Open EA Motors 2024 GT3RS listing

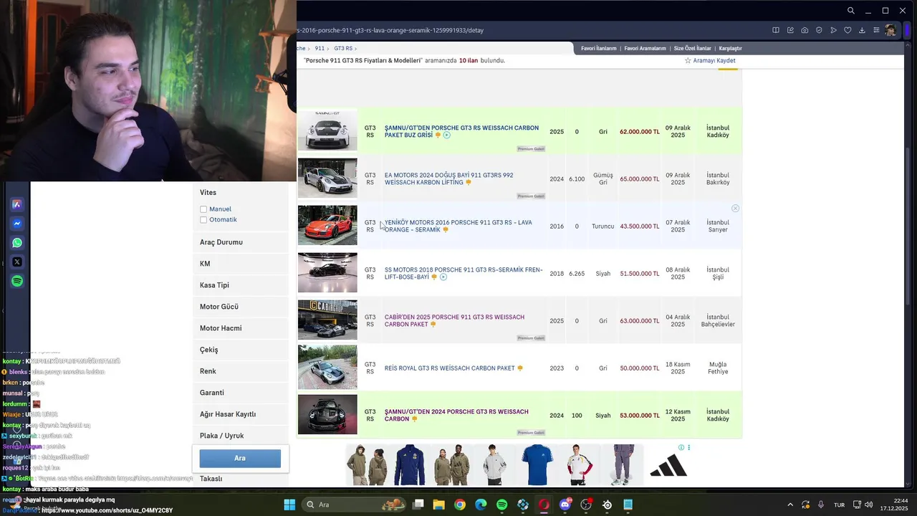(448, 178)
